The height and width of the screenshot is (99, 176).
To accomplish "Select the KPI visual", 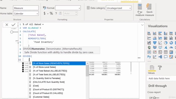I will coord(155,52).
